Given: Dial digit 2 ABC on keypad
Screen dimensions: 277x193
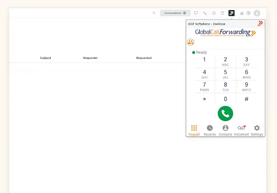Looking at the screenshot, I should click(226, 62).
